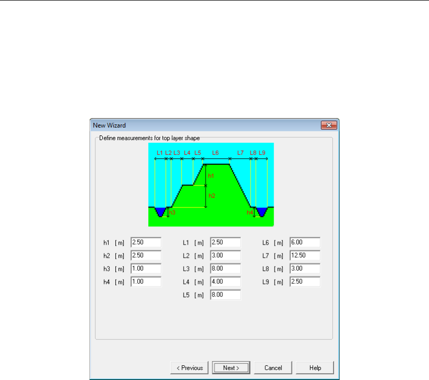Screen dimensions: 429x380
Task: Select the h2 value field
Action: (146, 256)
